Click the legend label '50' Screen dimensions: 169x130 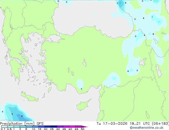(x=82, y=129)
